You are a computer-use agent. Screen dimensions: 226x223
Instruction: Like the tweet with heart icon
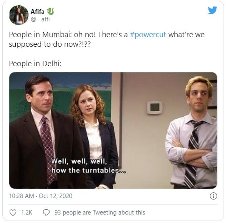13,213
